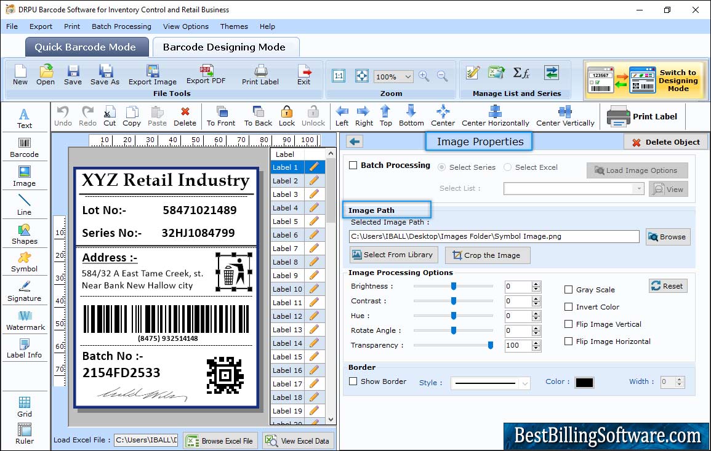Screen dimensions: 711x451
Task: Click the fit-to-window zoom icon
Action: tap(362, 76)
